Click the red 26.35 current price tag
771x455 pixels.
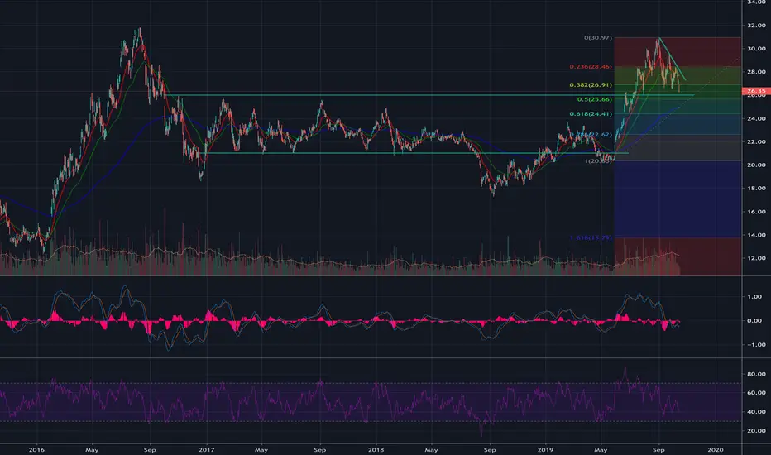tap(756, 91)
